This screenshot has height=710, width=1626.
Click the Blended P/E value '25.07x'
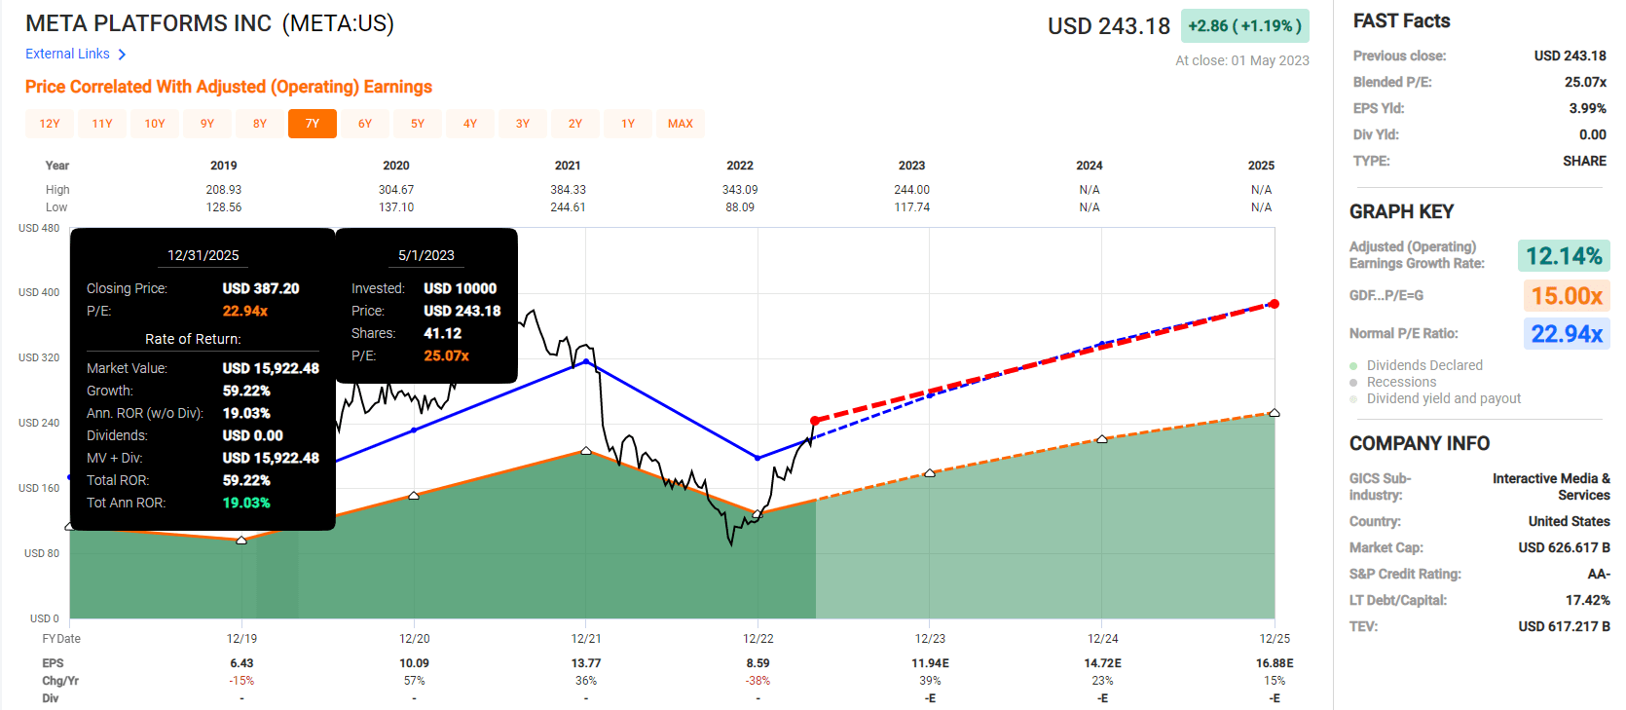[1585, 82]
